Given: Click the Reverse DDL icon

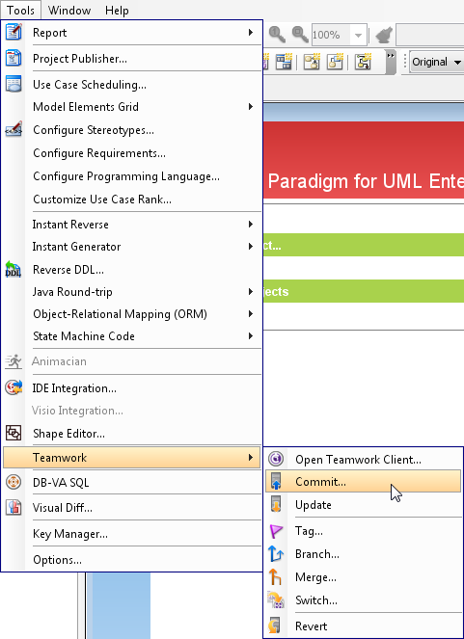Looking at the screenshot, I should pyautogui.click(x=14, y=269).
